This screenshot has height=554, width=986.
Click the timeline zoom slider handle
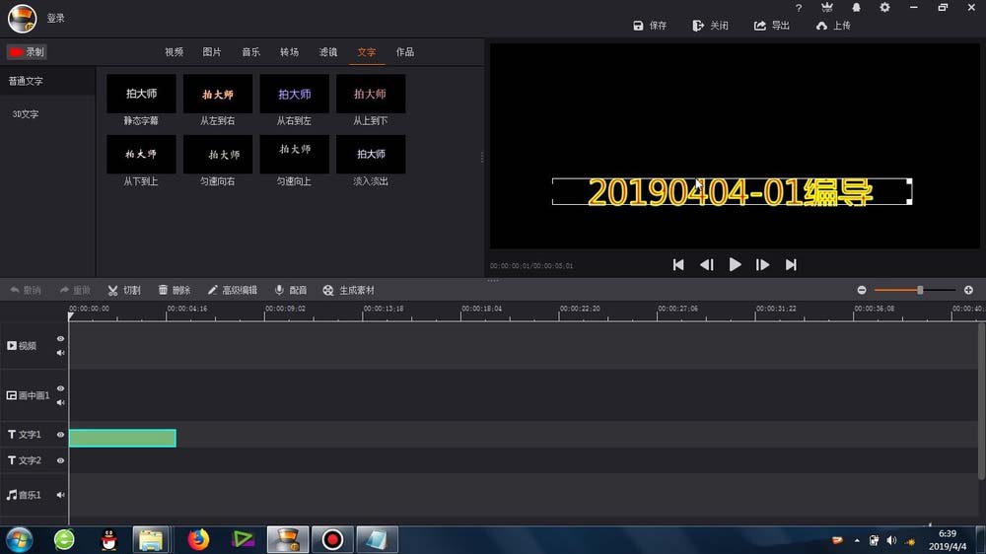[x=920, y=290]
